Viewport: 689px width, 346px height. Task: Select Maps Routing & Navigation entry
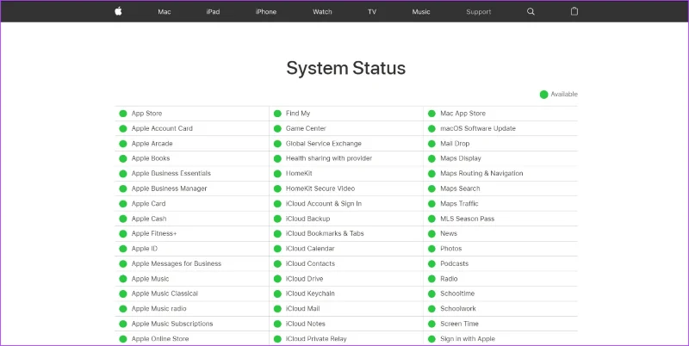[481, 174]
